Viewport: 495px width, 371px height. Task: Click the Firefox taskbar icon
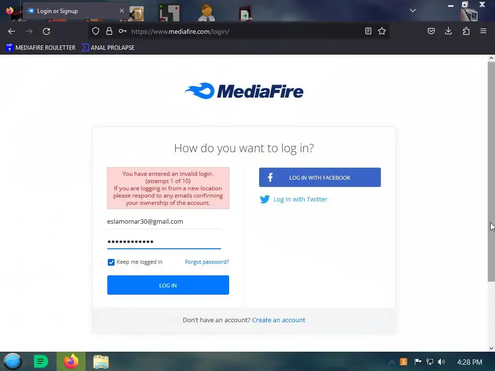(71, 361)
